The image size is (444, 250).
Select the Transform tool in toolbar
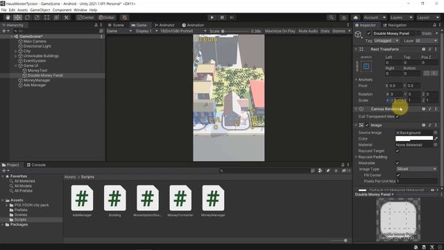pyautogui.click(x=56, y=17)
